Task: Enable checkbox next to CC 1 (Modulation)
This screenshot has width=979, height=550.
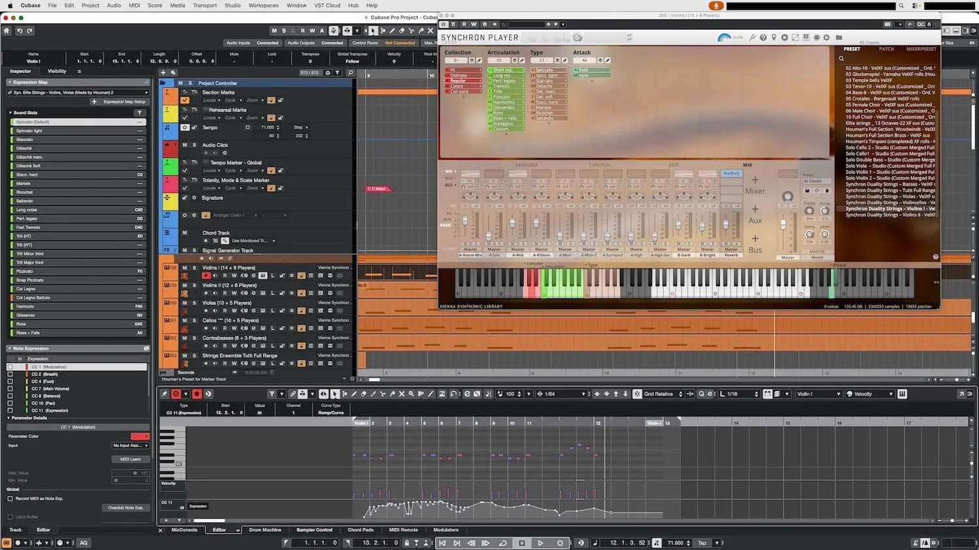Action: click(10, 367)
